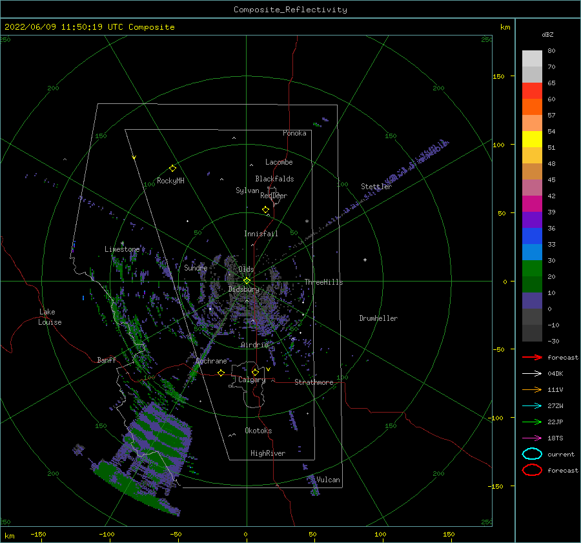
Task: Click the Didsbury city label
Action: point(244,289)
